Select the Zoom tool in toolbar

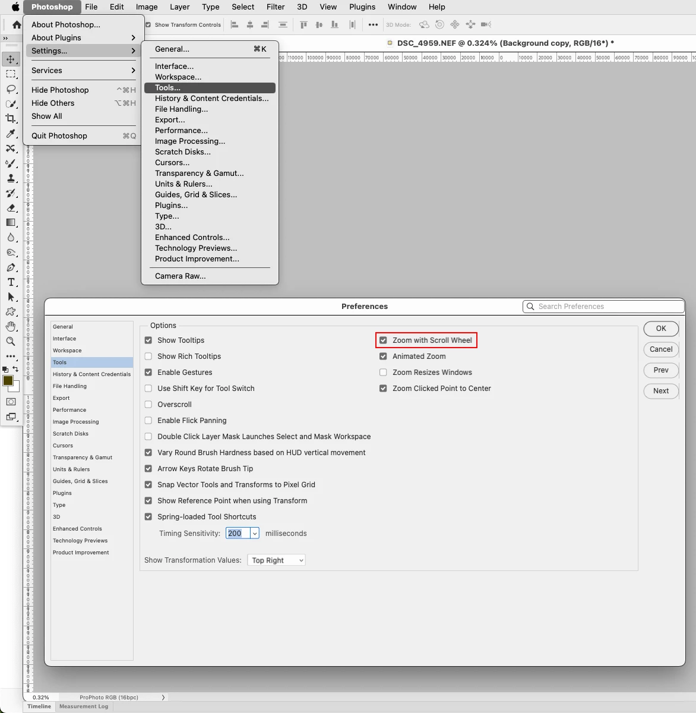(11, 342)
